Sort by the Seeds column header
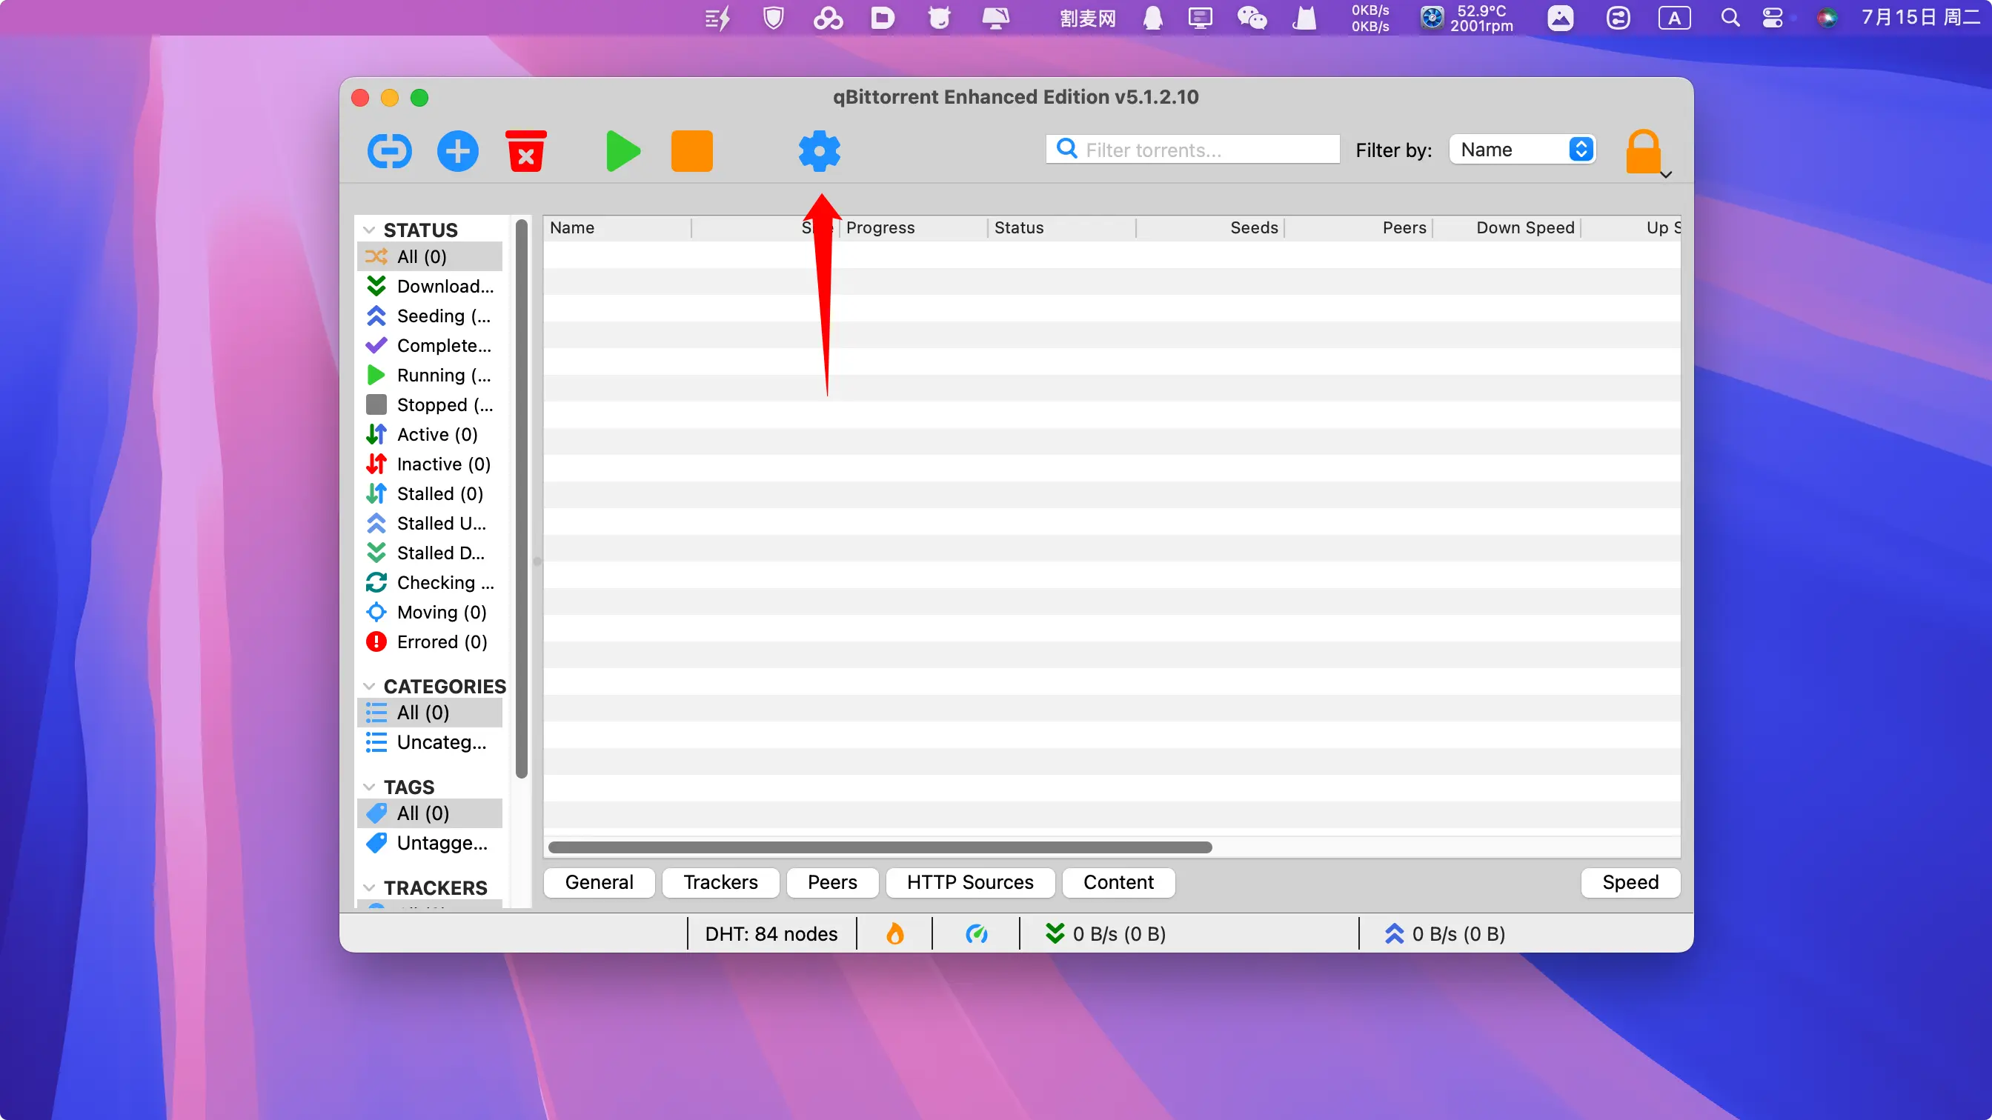This screenshot has height=1120, width=1992. [1210, 228]
